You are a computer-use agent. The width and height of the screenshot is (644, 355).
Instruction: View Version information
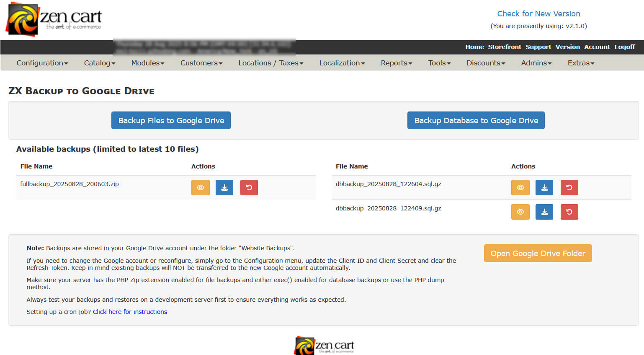tap(567, 47)
